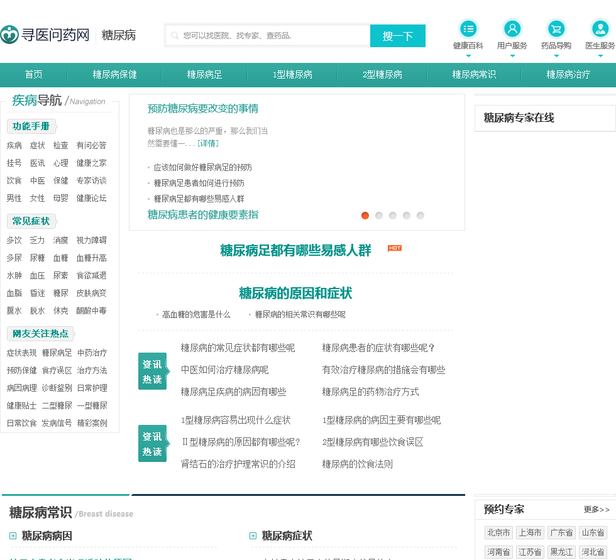Viewport: 616px width, 560px height.
Task: Expand the arrow under 药品导购
Action: click(556, 56)
